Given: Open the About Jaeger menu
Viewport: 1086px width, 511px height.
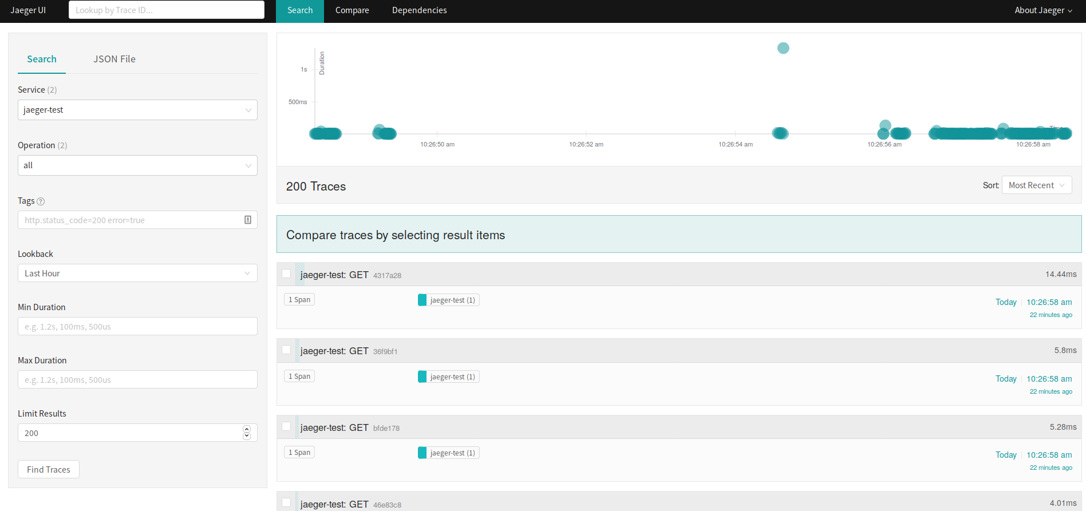Looking at the screenshot, I should click(1043, 10).
